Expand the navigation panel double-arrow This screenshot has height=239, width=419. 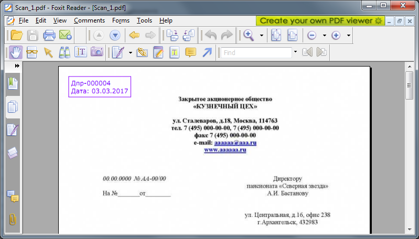point(17,66)
